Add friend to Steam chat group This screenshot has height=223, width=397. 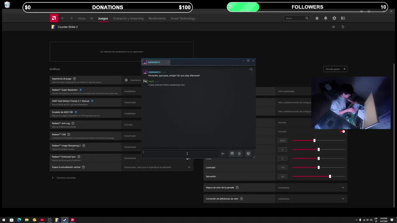tap(251, 69)
